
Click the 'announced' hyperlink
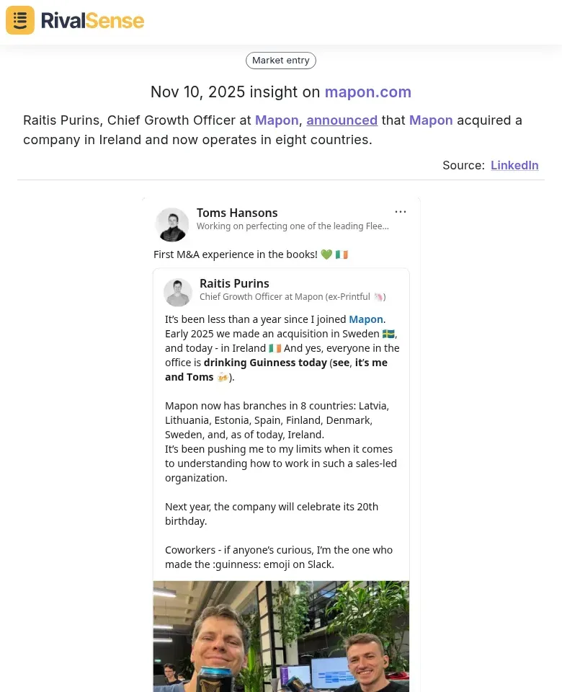point(342,120)
